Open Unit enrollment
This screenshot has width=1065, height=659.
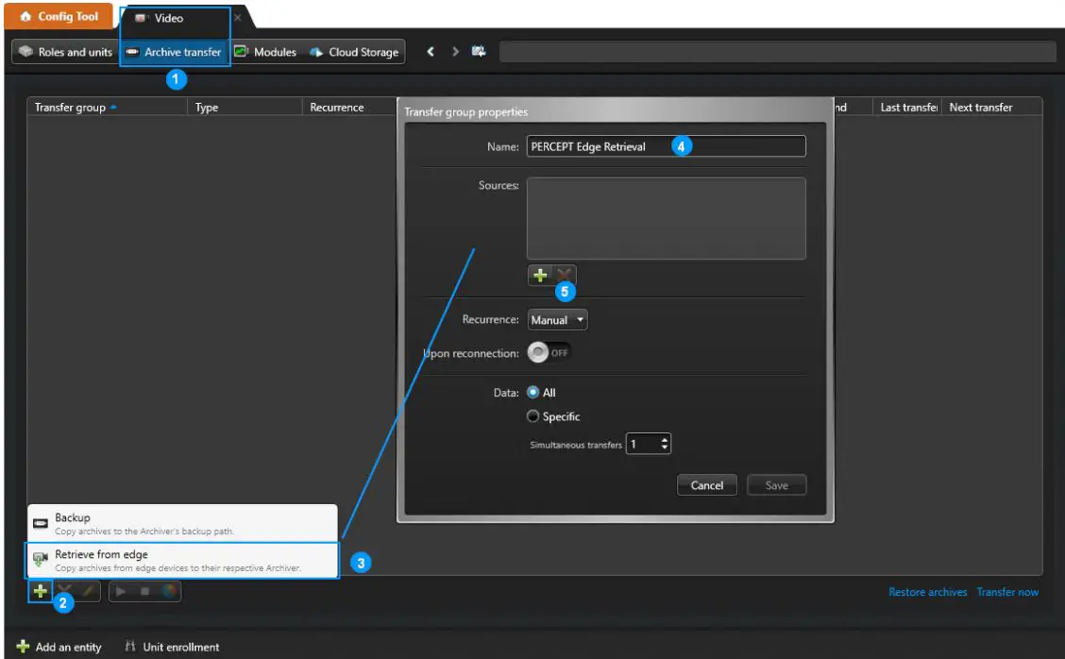173,647
